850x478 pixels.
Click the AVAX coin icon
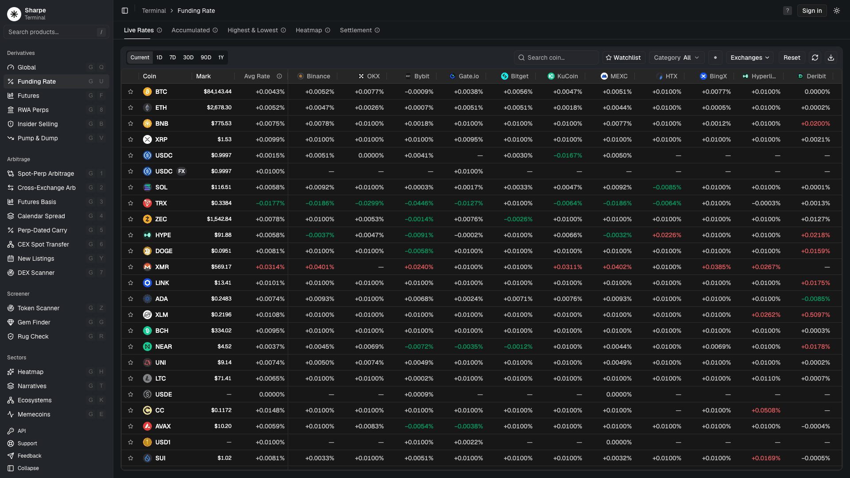[x=147, y=426]
